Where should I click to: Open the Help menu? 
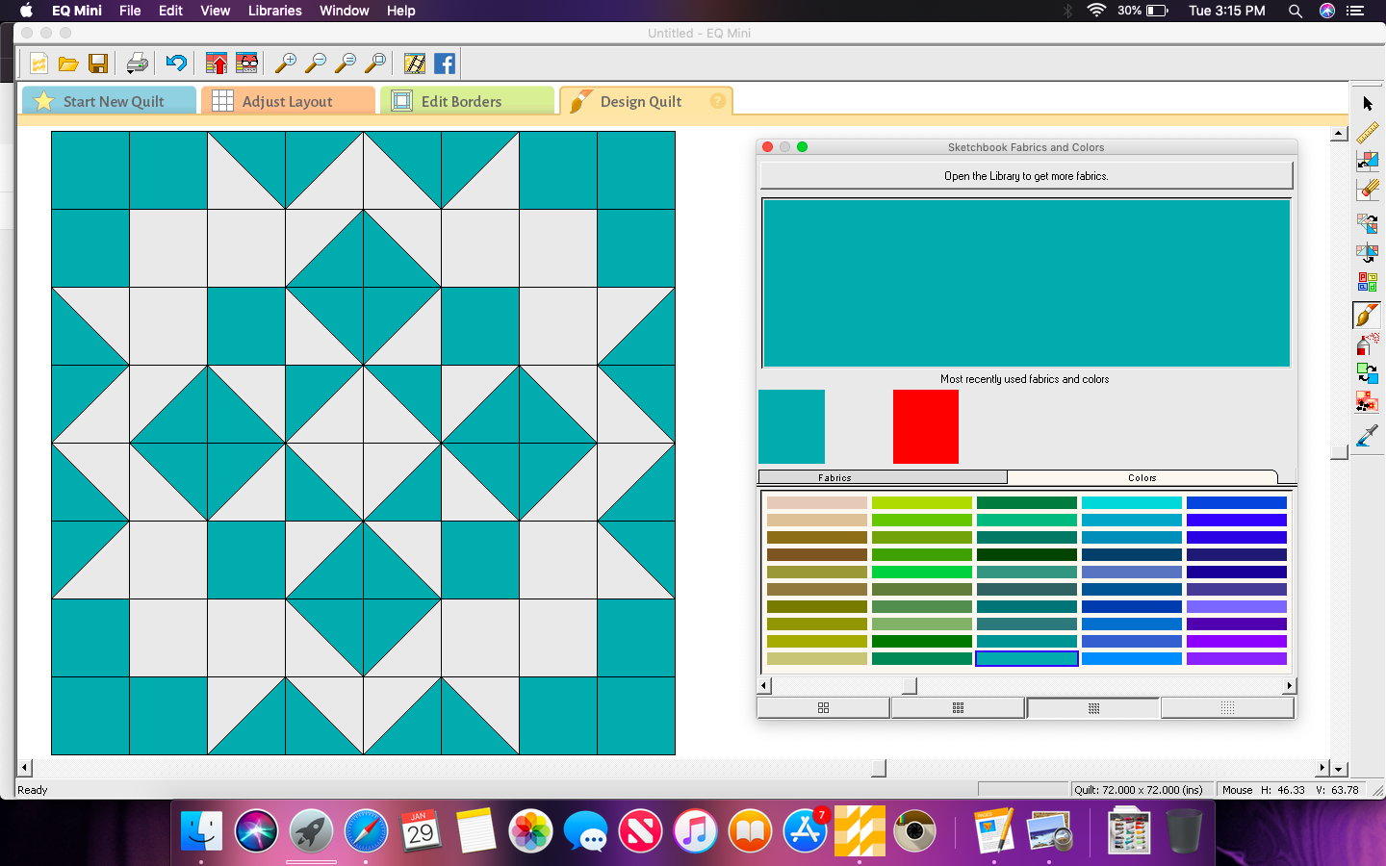pyautogui.click(x=401, y=11)
